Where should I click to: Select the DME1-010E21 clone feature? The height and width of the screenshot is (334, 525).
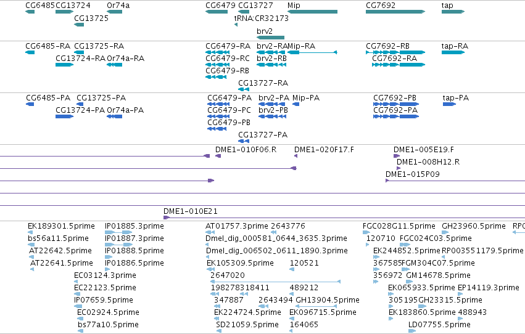344,218
